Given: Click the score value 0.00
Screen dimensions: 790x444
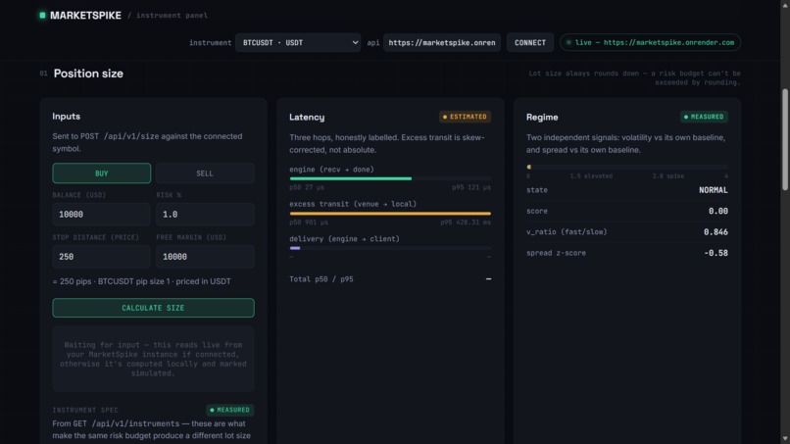Looking at the screenshot, I should tap(717, 211).
